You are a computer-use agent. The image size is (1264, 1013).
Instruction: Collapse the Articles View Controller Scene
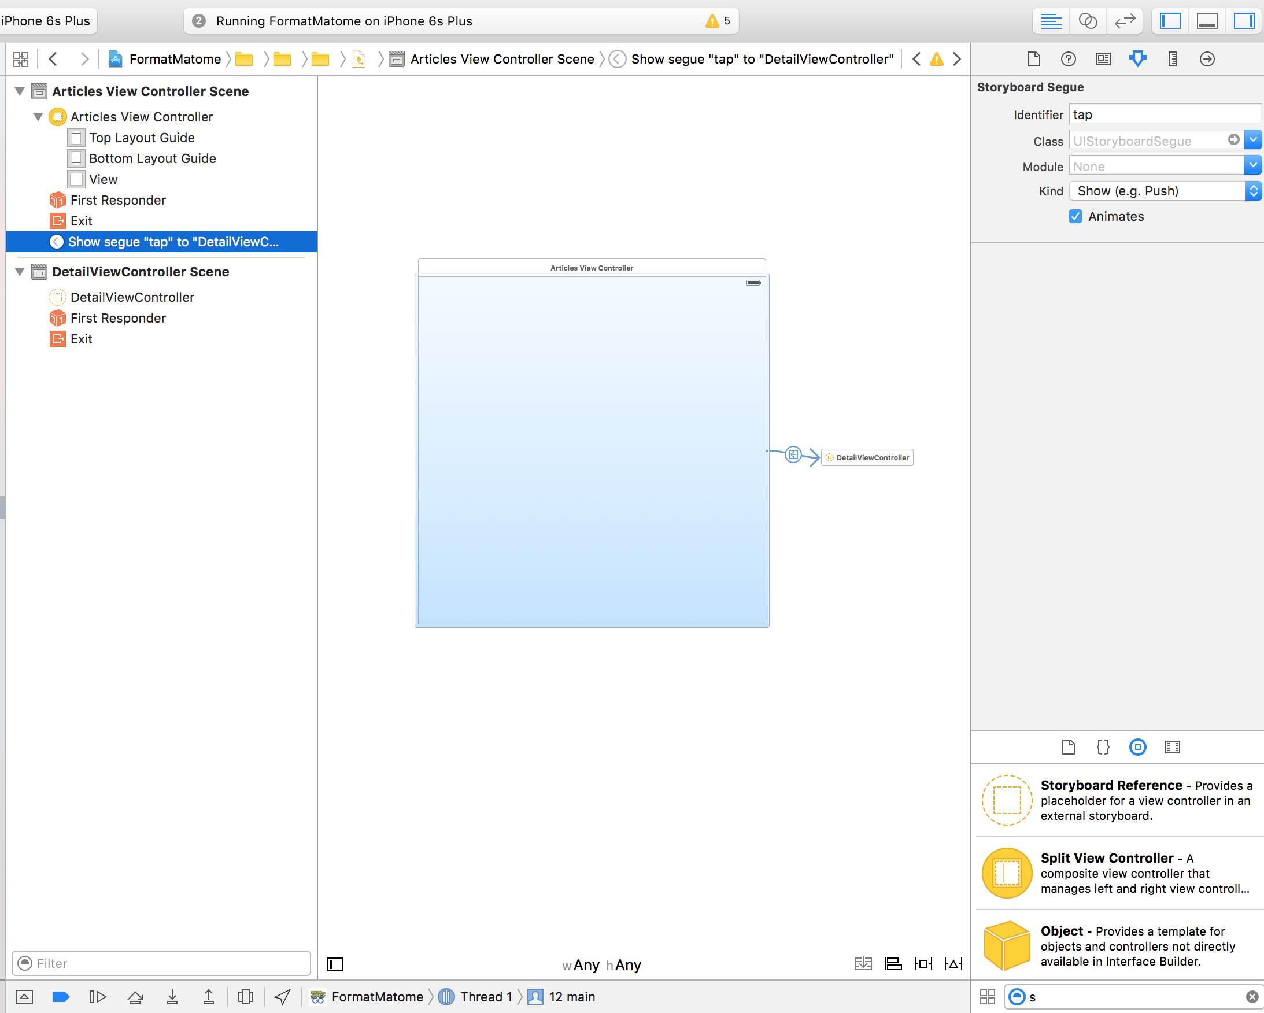pos(20,91)
